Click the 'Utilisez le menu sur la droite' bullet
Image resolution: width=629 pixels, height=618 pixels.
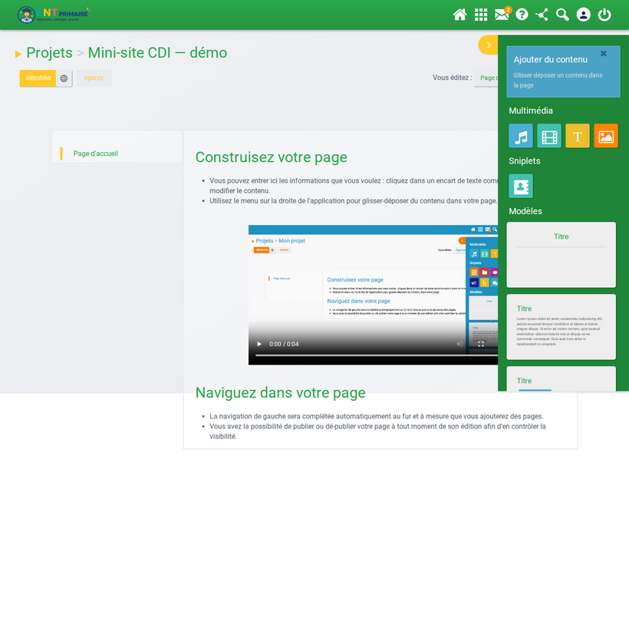click(354, 201)
